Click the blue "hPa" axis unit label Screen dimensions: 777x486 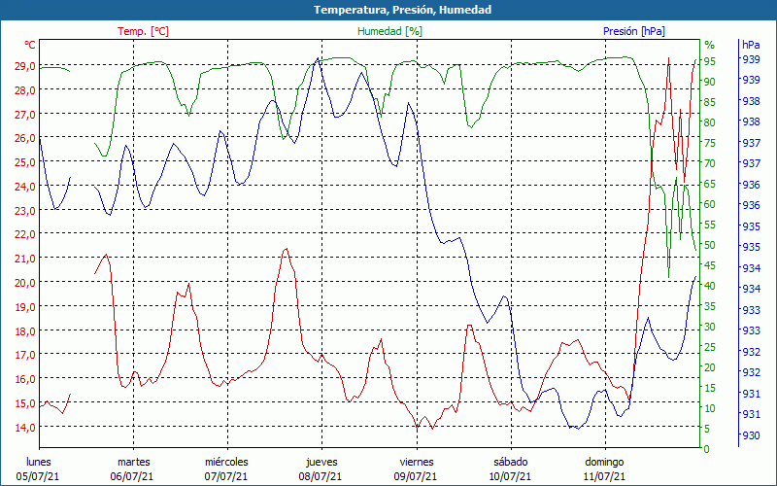click(751, 45)
